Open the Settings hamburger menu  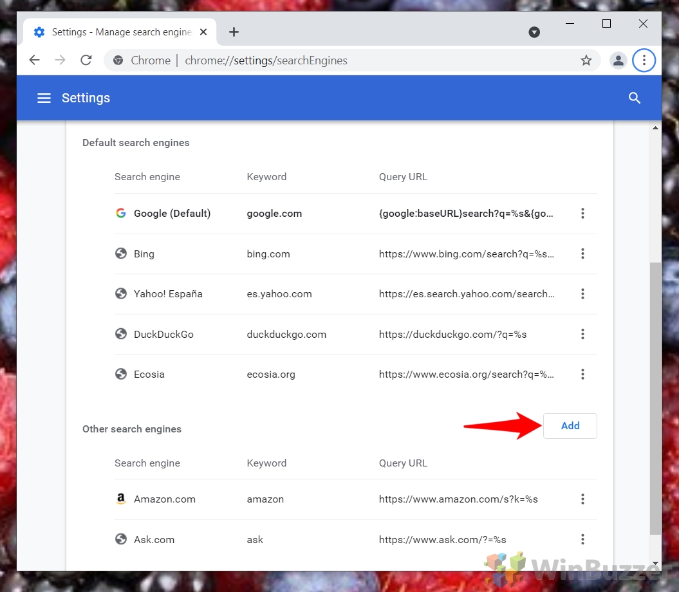tap(44, 98)
